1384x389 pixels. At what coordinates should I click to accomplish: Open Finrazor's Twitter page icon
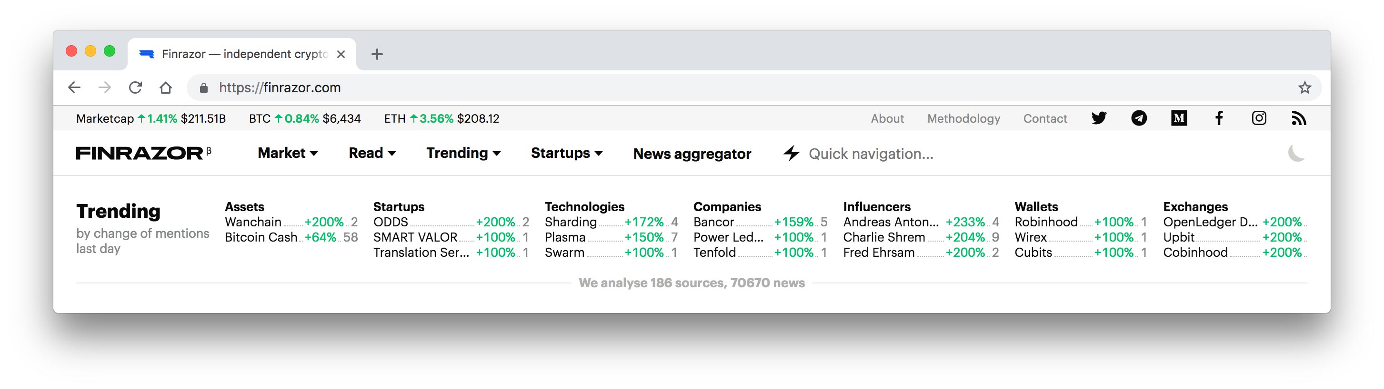click(x=1099, y=118)
